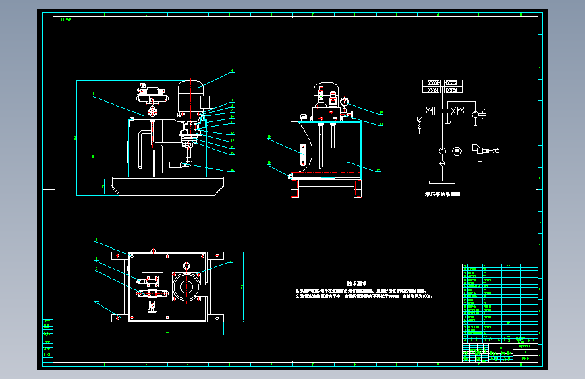
Task: Select the red suction pipe inside front view tank
Action: [140, 149]
